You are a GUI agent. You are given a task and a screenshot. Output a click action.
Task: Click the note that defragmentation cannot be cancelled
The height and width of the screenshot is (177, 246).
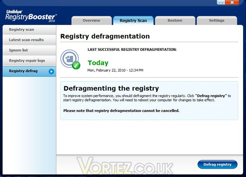coord(121,111)
